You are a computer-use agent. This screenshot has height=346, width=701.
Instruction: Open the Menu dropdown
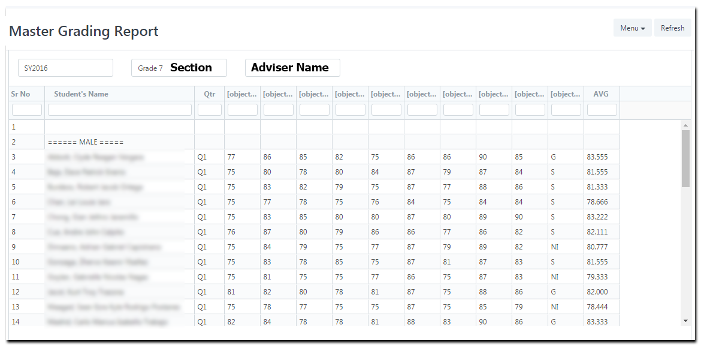click(632, 28)
